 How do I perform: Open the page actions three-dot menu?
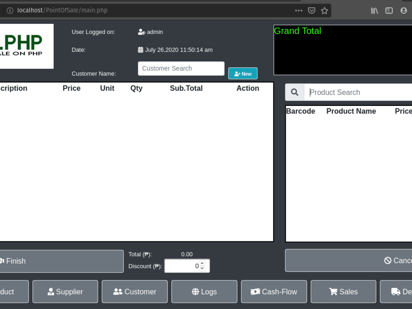(x=298, y=10)
